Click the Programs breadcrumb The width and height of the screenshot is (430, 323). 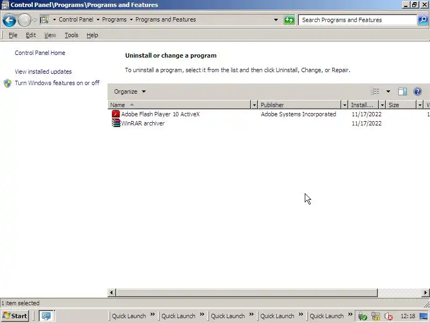[x=114, y=19]
